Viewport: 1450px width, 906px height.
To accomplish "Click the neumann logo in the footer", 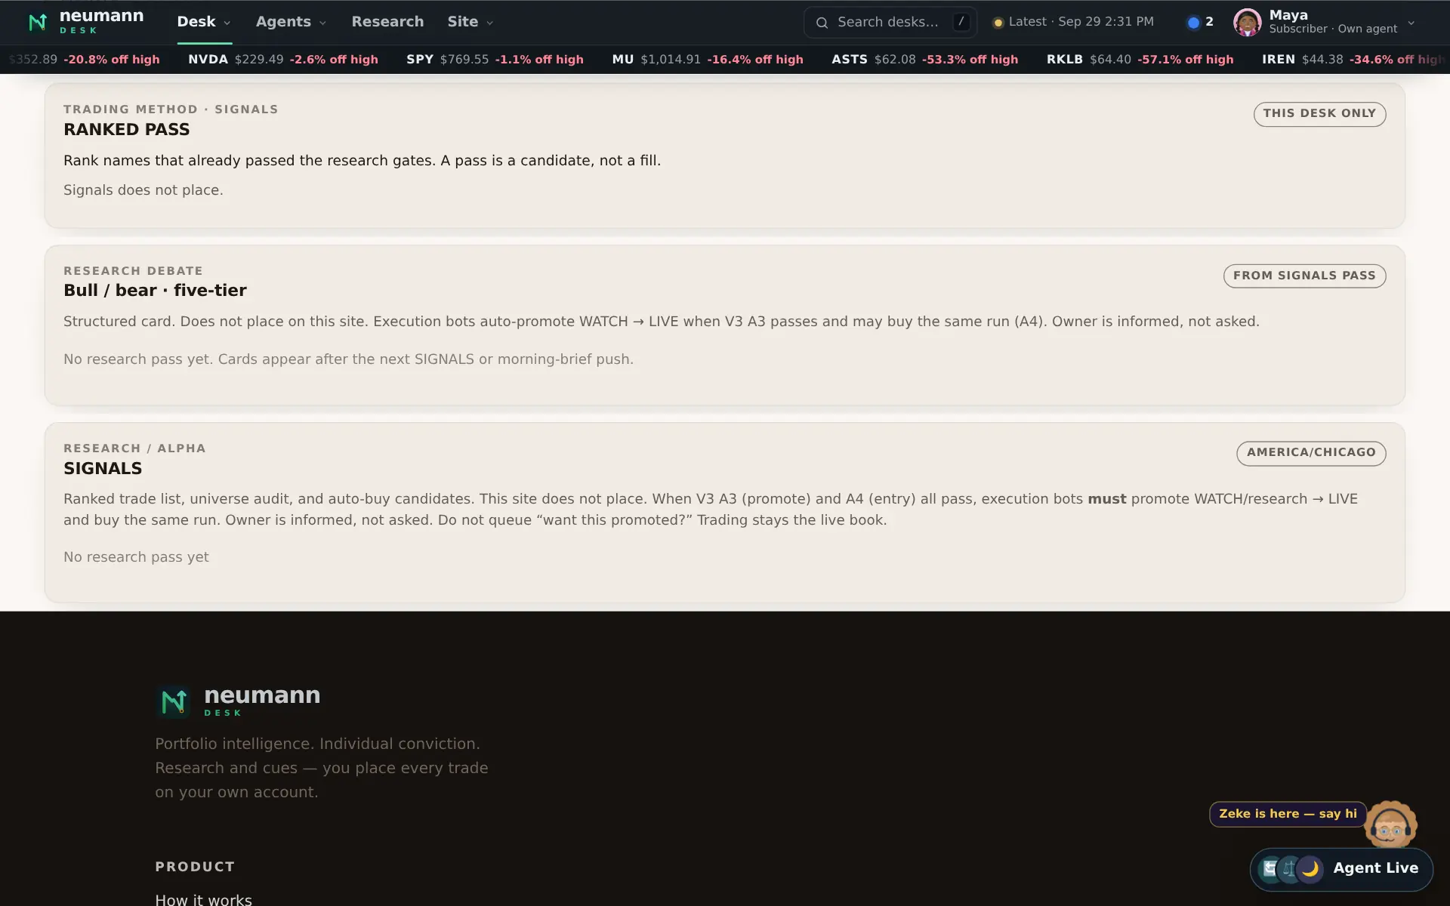I will coord(238,701).
